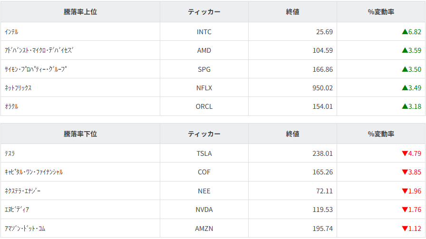Click the 騰落率下位 table header
The width and height of the screenshot is (426, 239).
click(80, 134)
